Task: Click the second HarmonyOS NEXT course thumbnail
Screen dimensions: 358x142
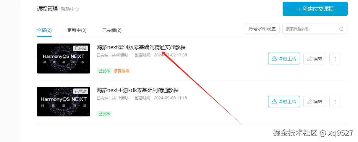Action: coord(64,101)
